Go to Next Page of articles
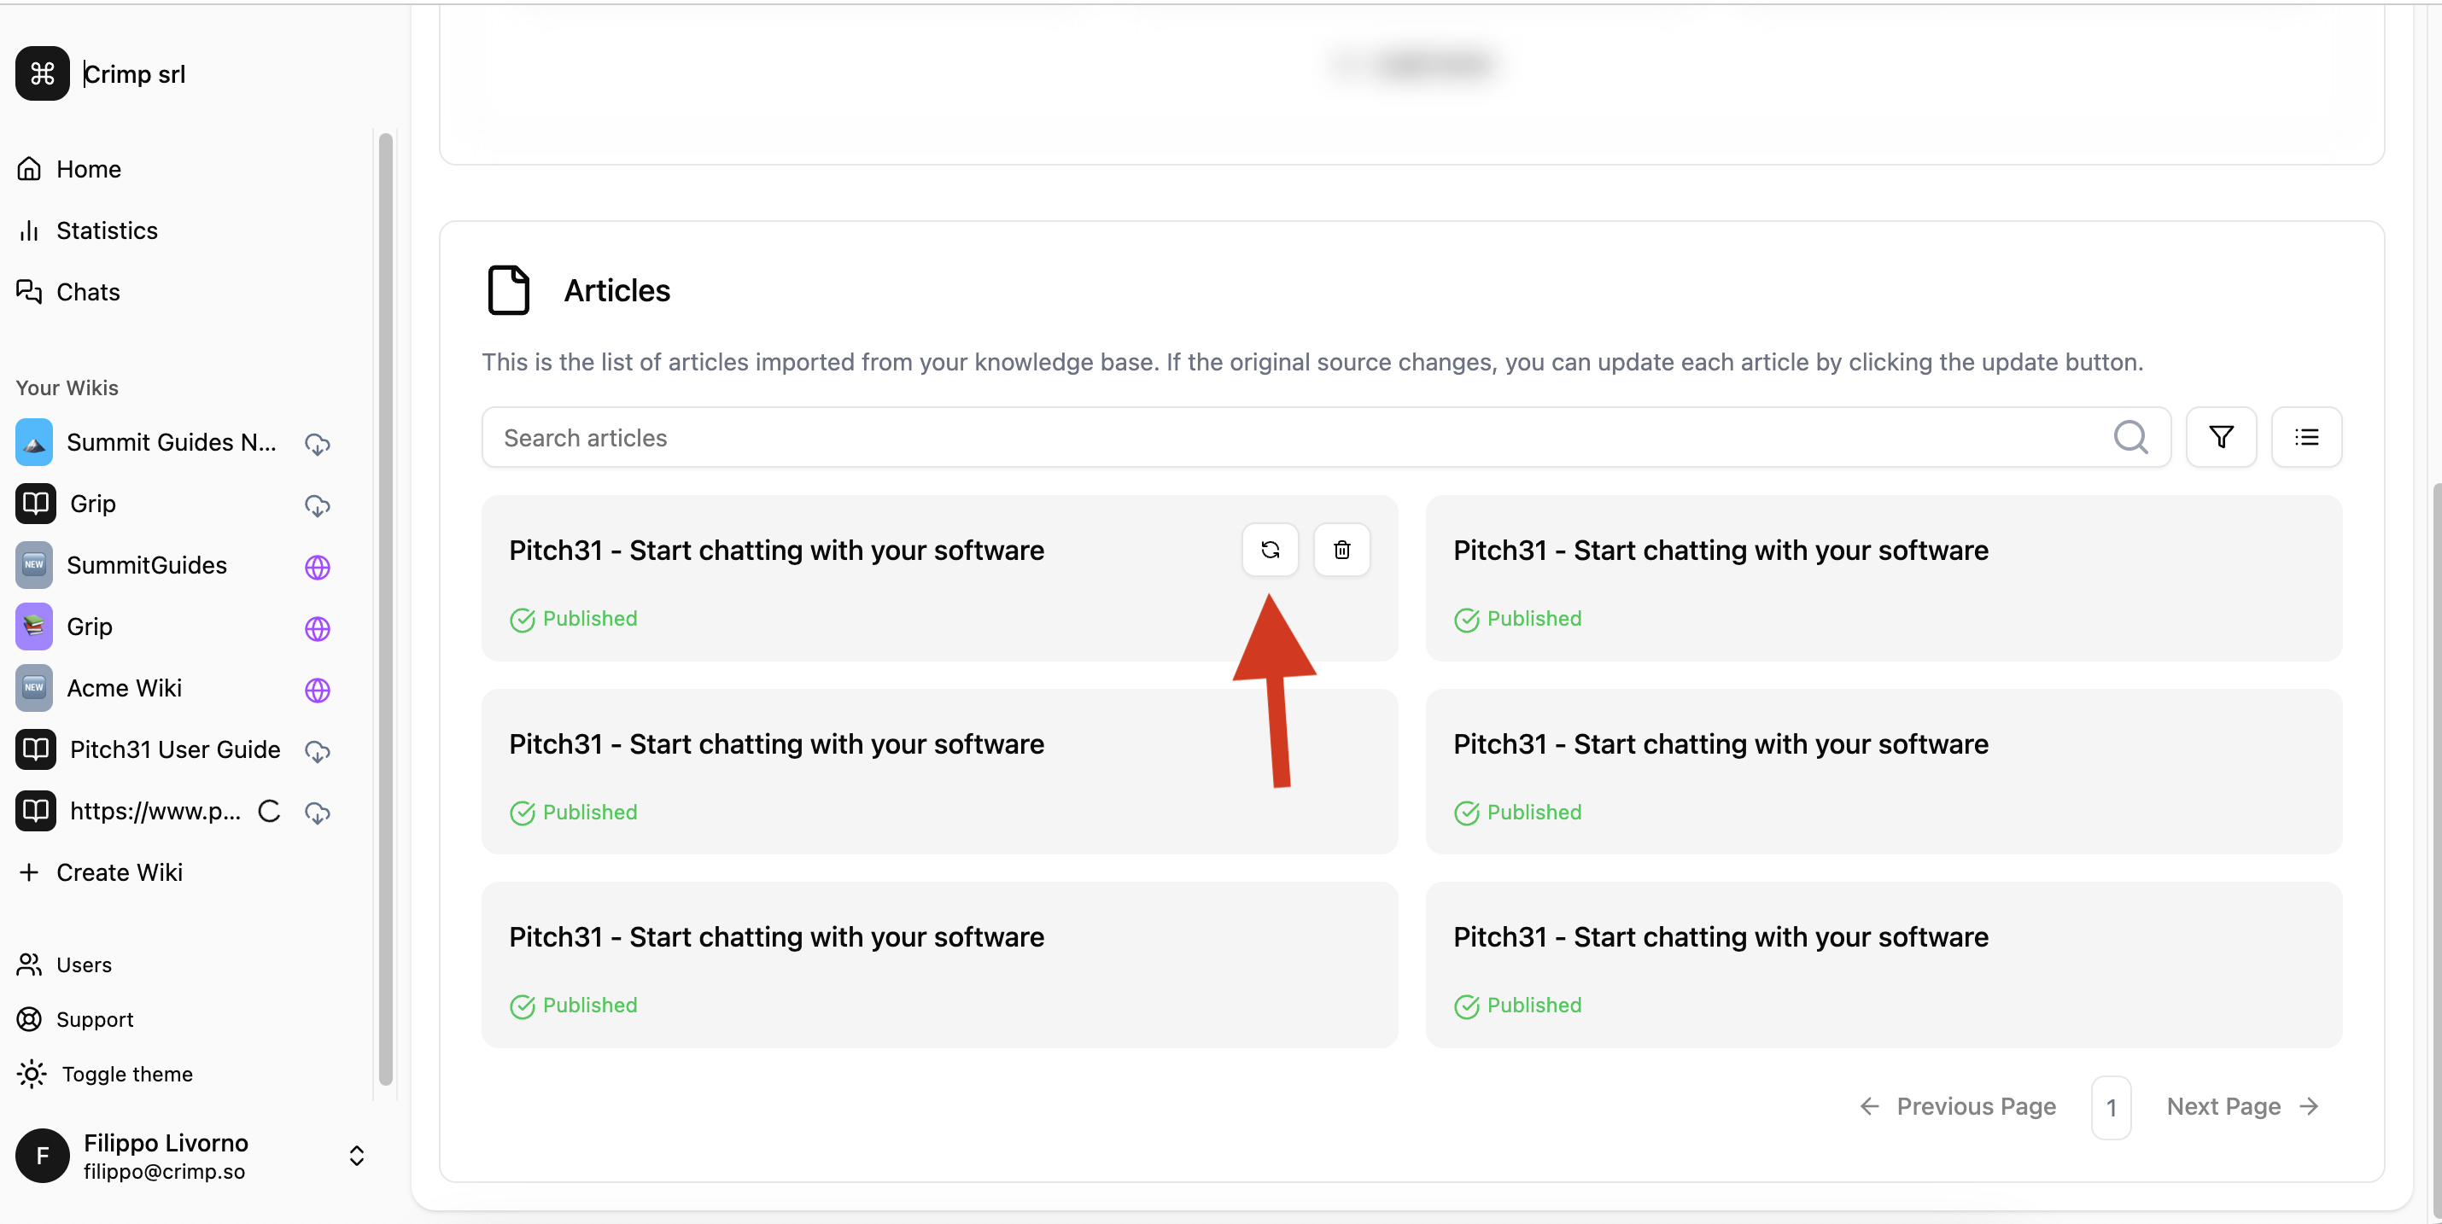The image size is (2442, 1224). point(2241,1105)
